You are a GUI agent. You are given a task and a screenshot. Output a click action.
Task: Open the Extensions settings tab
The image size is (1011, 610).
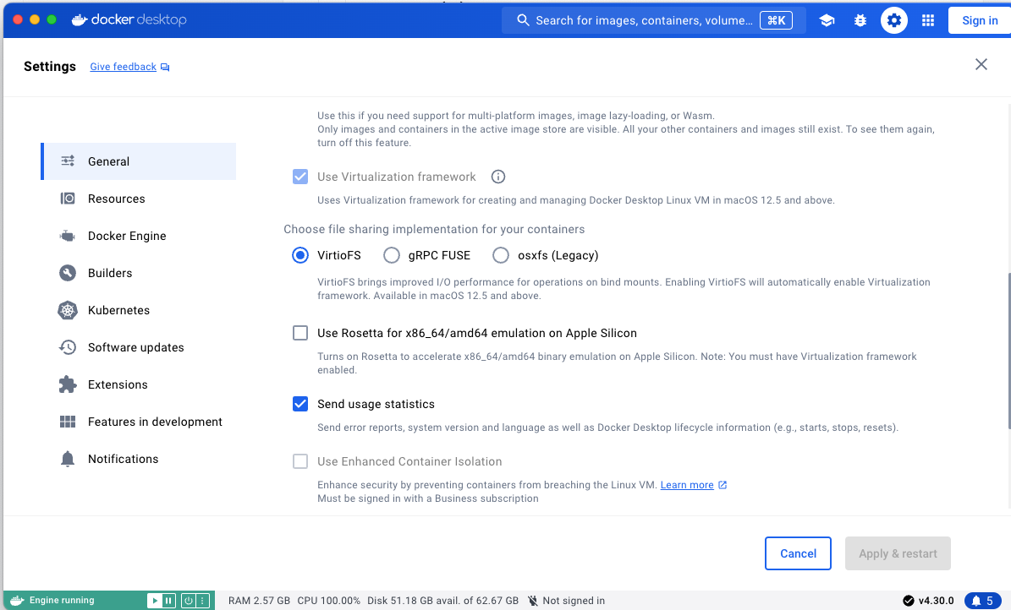(x=139, y=384)
